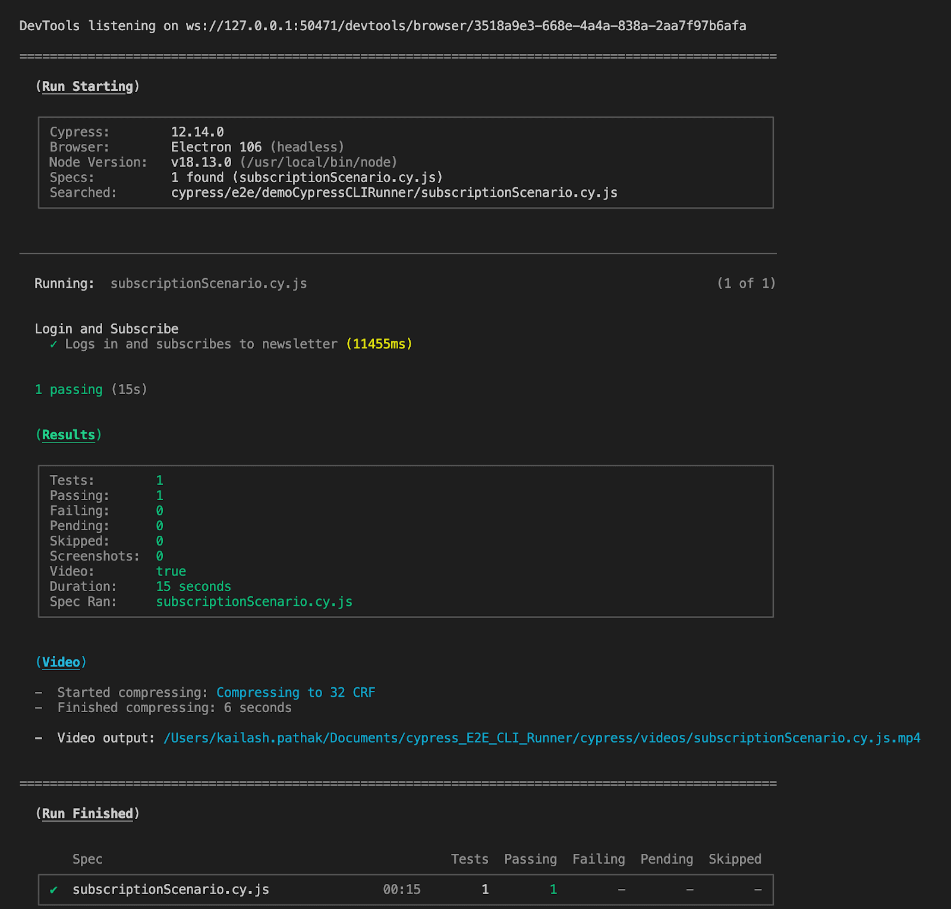The image size is (951, 909).
Task: Click Compressing to 32 CRF text
Action: tap(295, 693)
